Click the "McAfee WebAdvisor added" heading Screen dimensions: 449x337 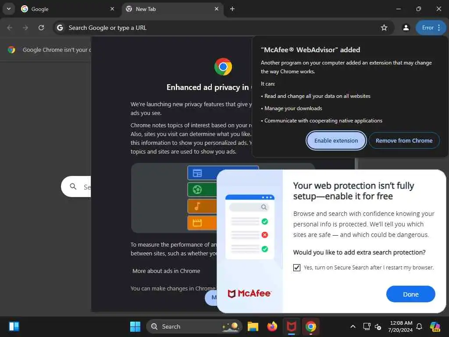click(310, 50)
